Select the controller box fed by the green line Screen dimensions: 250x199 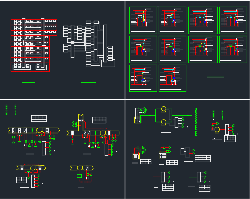[199, 177]
